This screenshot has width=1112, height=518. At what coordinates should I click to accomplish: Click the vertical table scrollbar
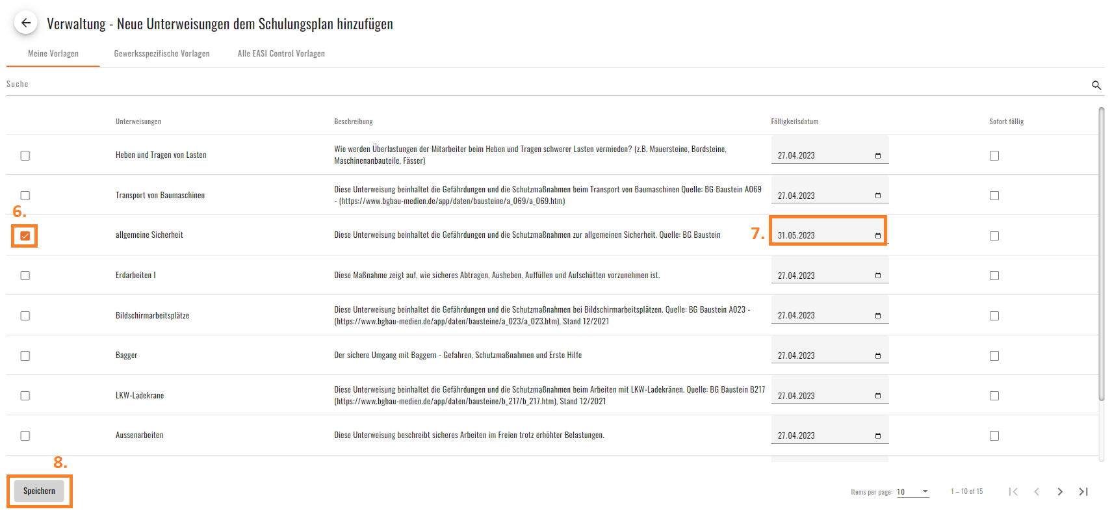click(x=1101, y=253)
